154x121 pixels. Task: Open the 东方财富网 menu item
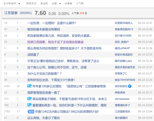coord(10,3)
